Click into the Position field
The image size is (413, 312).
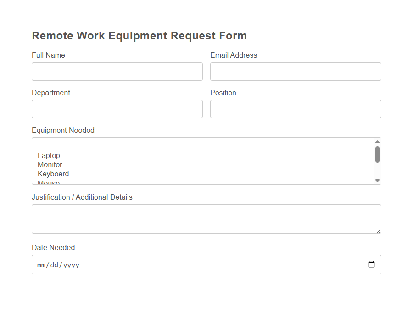tap(295, 109)
